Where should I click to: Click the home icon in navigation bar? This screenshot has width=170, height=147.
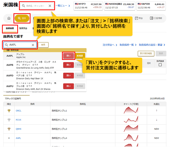[9, 18]
